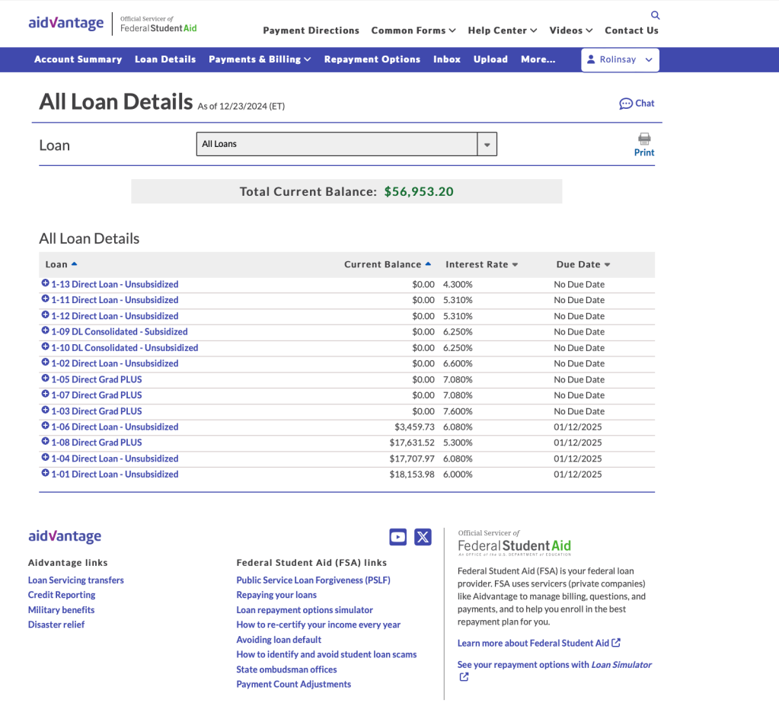Expand the plus icon for 1-08 Direct Grad PLUS
The height and width of the screenshot is (703, 779).
coord(45,443)
